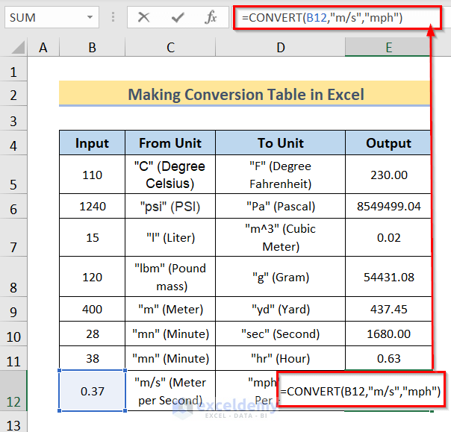
Task: Select row 7 header
Action: [13, 238]
